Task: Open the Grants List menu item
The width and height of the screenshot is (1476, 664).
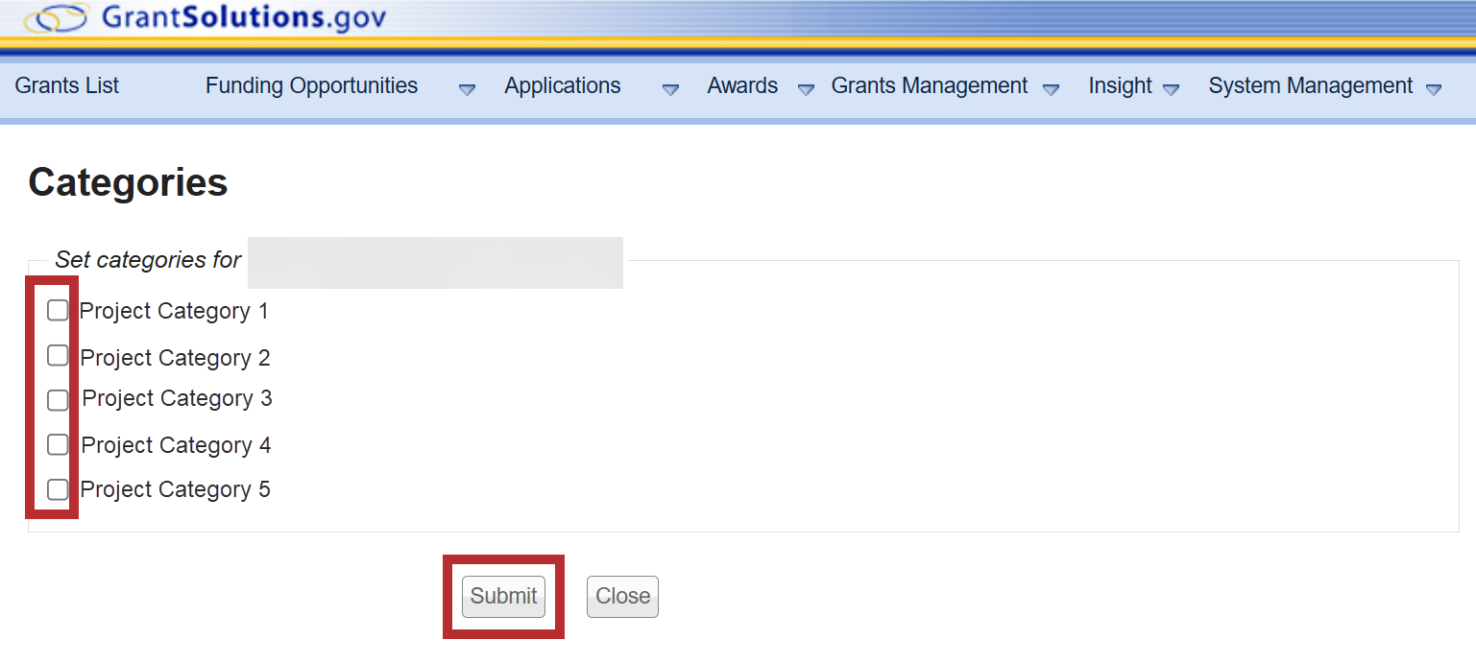Action: point(67,86)
